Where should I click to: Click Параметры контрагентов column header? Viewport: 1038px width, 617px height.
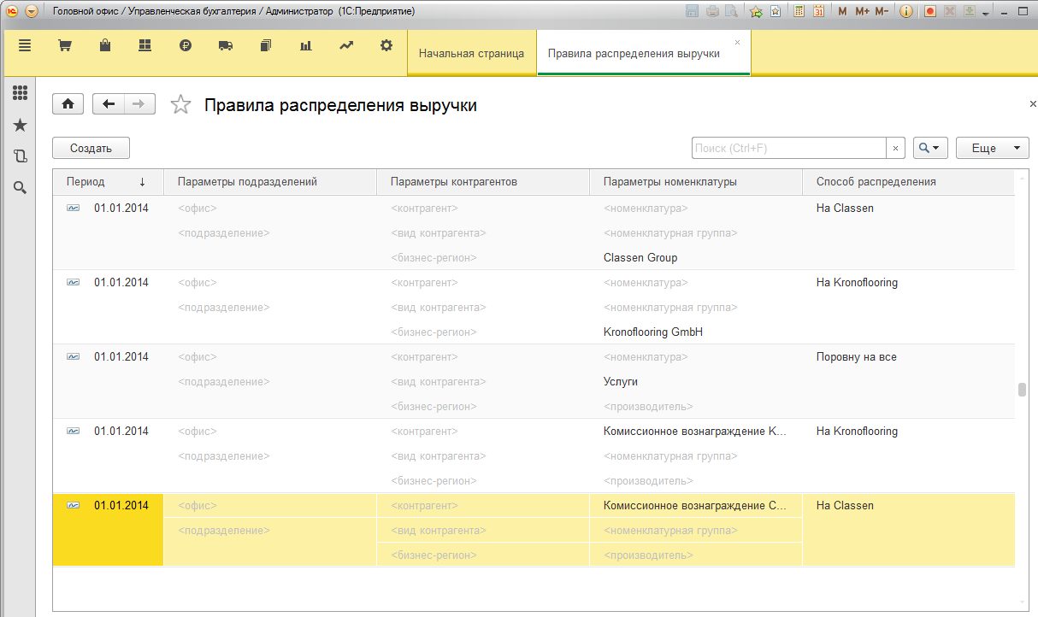coord(483,182)
